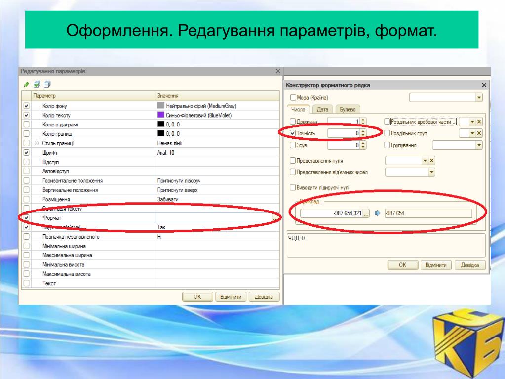Viewport: 505px width, 379px height.
Task: Enable the Колір в діаграмі checkbox
Action: [x=26, y=125]
